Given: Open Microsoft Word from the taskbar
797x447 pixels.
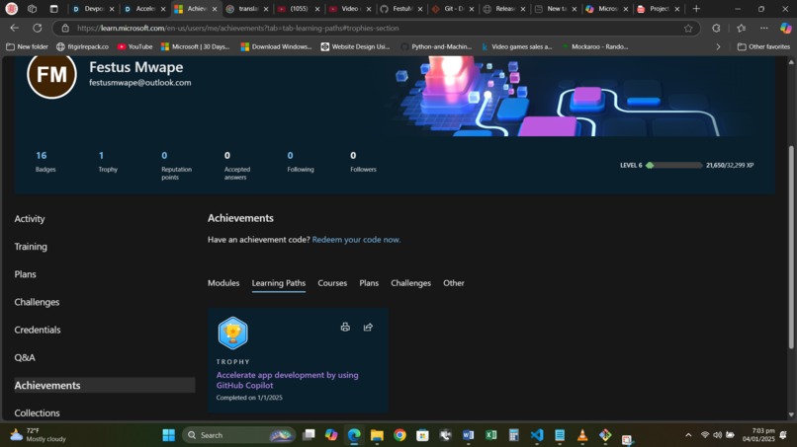Looking at the screenshot, I should pos(468,435).
